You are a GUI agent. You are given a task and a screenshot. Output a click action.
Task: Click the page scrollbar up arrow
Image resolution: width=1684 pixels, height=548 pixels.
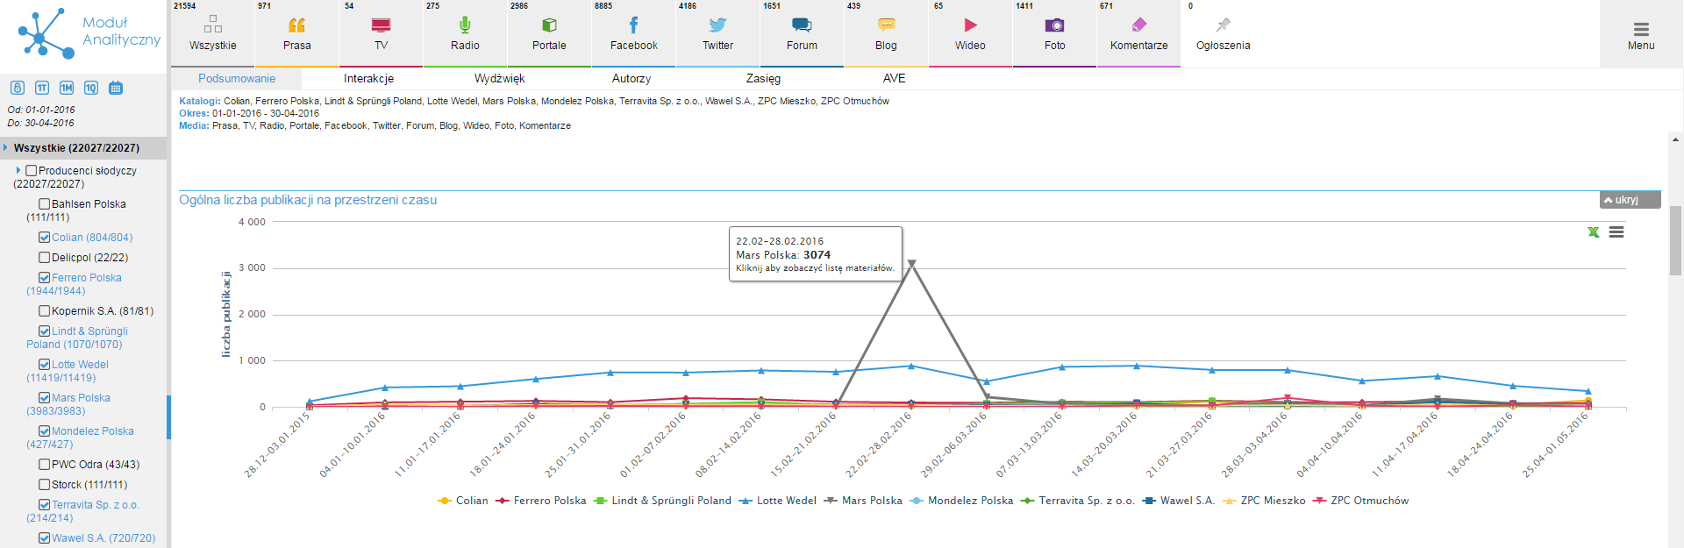tap(1675, 139)
